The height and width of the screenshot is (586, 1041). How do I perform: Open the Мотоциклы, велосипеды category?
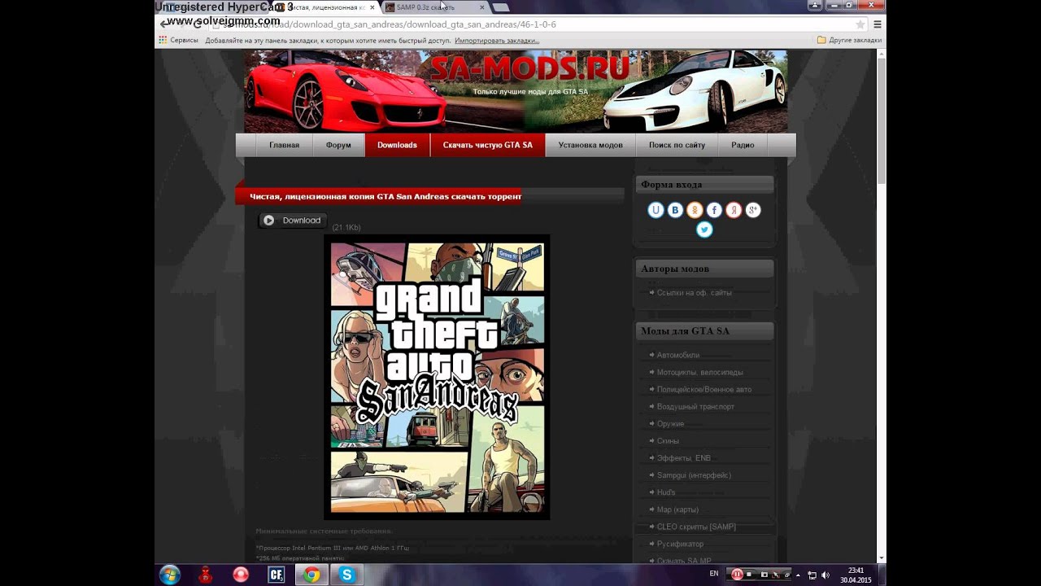click(x=699, y=372)
